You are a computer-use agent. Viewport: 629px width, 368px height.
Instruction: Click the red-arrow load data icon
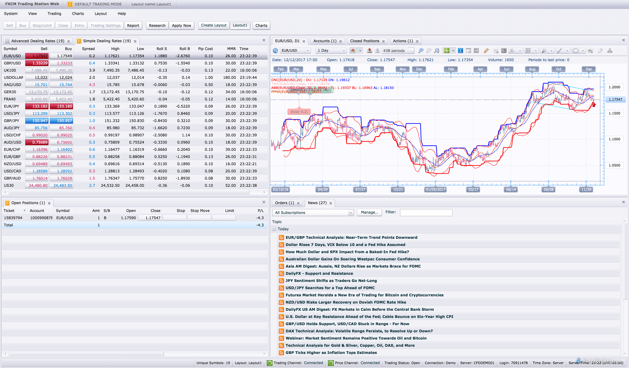pos(370,51)
